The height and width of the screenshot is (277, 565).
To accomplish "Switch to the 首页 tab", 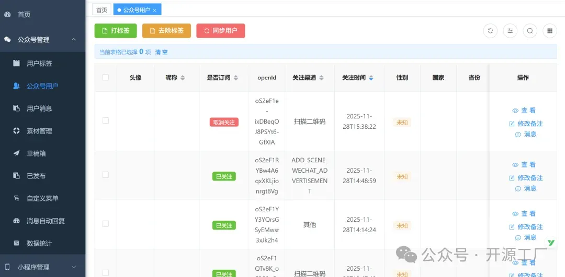I will (x=101, y=10).
